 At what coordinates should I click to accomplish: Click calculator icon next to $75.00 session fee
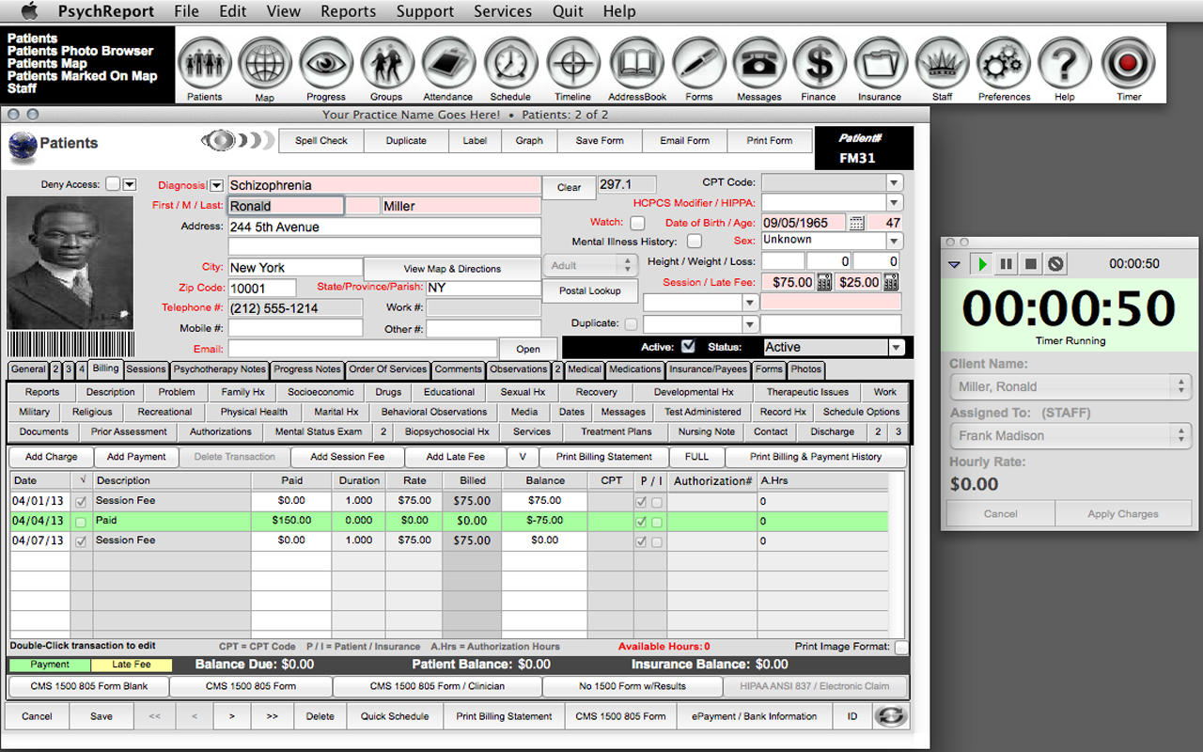(x=824, y=282)
